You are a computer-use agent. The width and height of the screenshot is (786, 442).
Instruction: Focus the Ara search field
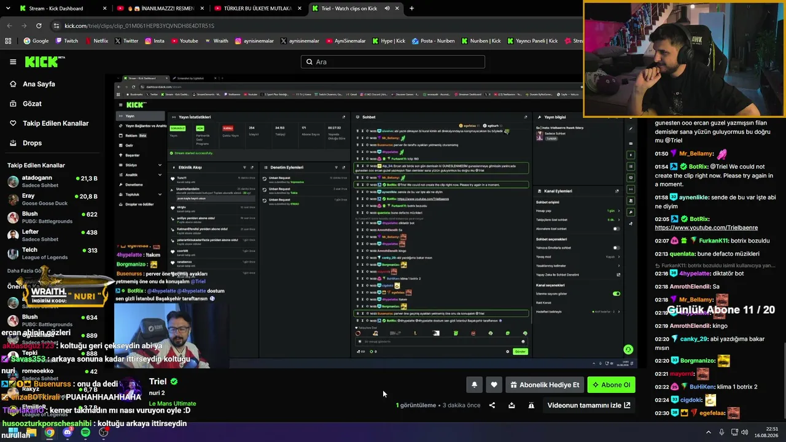pos(393,62)
